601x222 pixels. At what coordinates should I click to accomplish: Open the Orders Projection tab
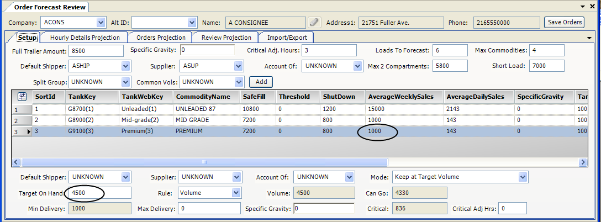point(161,38)
